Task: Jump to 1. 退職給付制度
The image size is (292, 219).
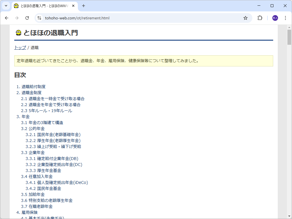Action: pos(31,87)
